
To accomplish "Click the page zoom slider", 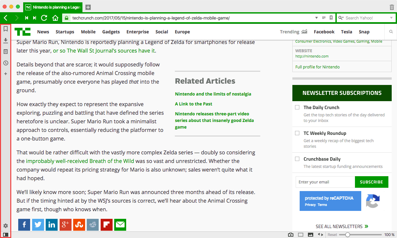I will click(360, 235).
